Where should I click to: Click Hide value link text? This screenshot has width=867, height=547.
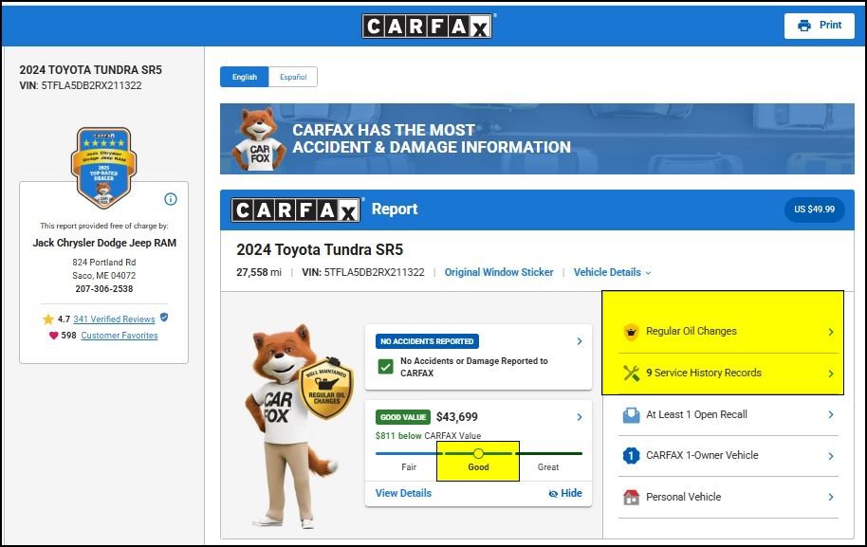click(571, 493)
